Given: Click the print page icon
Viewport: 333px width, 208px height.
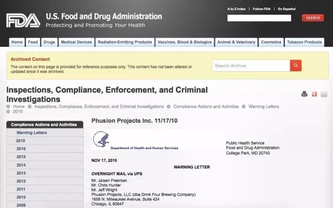Looking at the screenshot, I should point(304,94).
